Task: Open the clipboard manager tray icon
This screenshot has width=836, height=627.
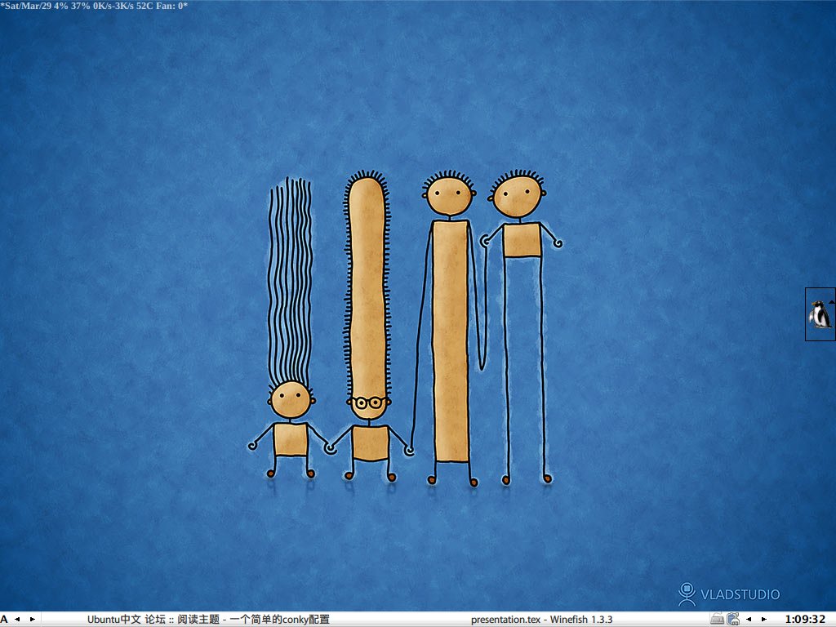Action: [733, 619]
